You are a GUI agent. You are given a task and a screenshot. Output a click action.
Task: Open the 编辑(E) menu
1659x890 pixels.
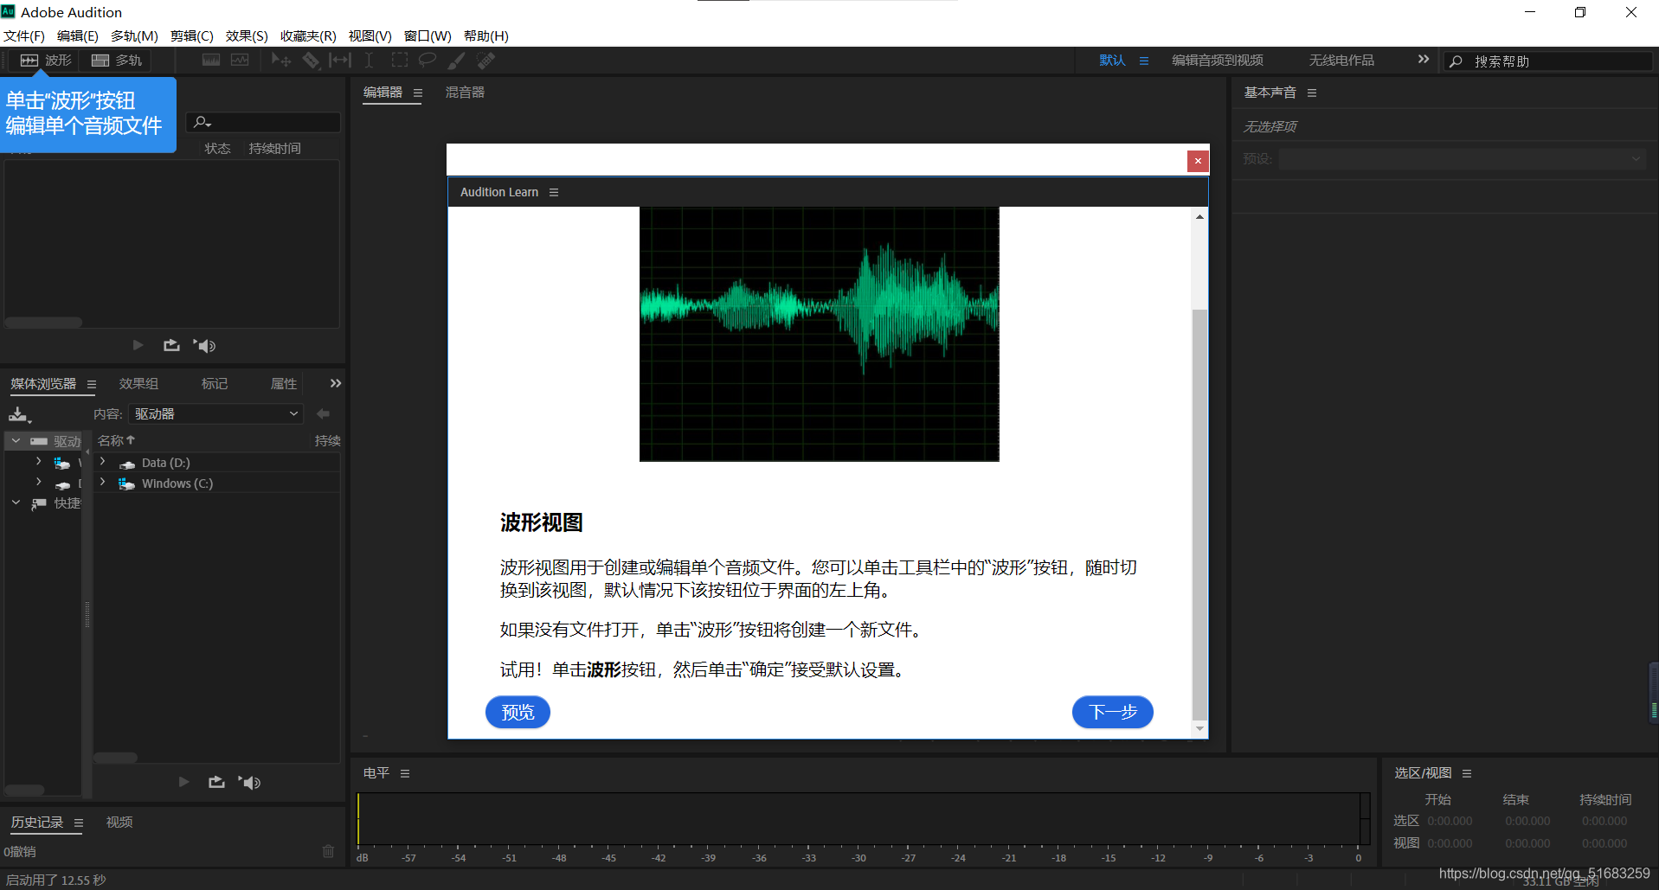(78, 36)
